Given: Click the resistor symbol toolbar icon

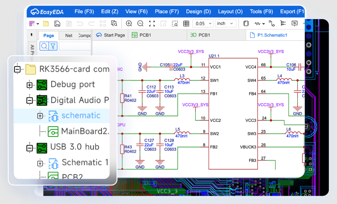Looking at the screenshot, I should click(x=257, y=23).
